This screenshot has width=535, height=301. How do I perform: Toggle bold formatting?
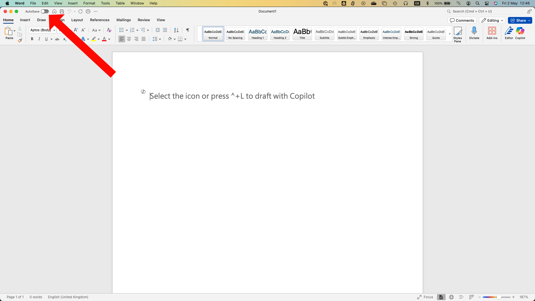coord(32,39)
